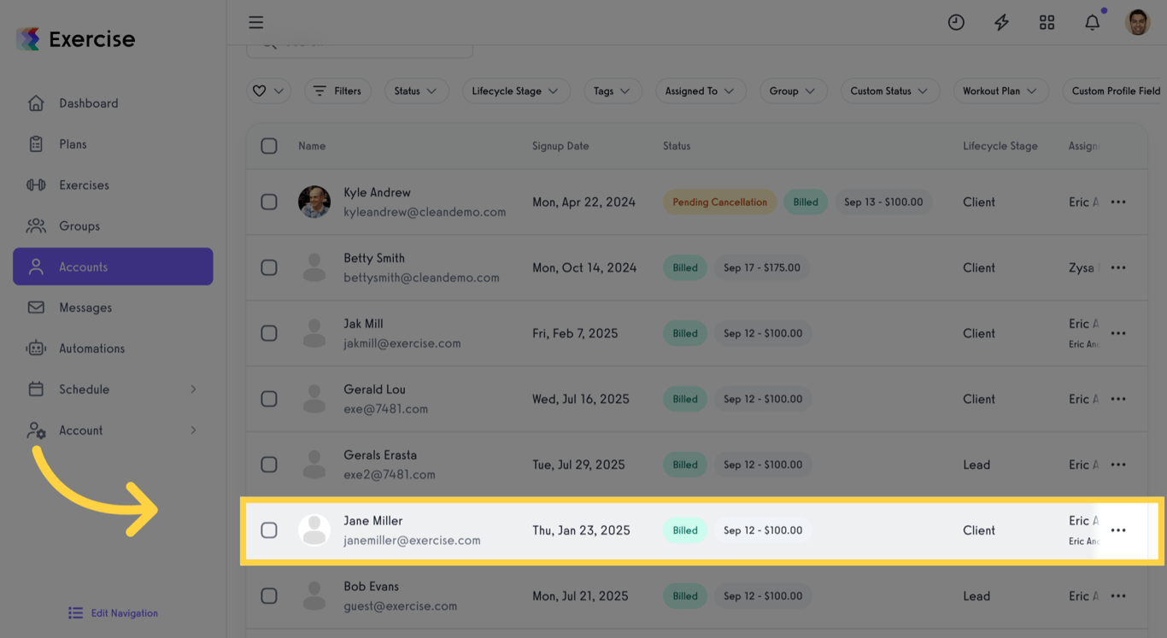
Task: Click Edit Navigation at the sidebar bottom
Action: [x=112, y=612]
